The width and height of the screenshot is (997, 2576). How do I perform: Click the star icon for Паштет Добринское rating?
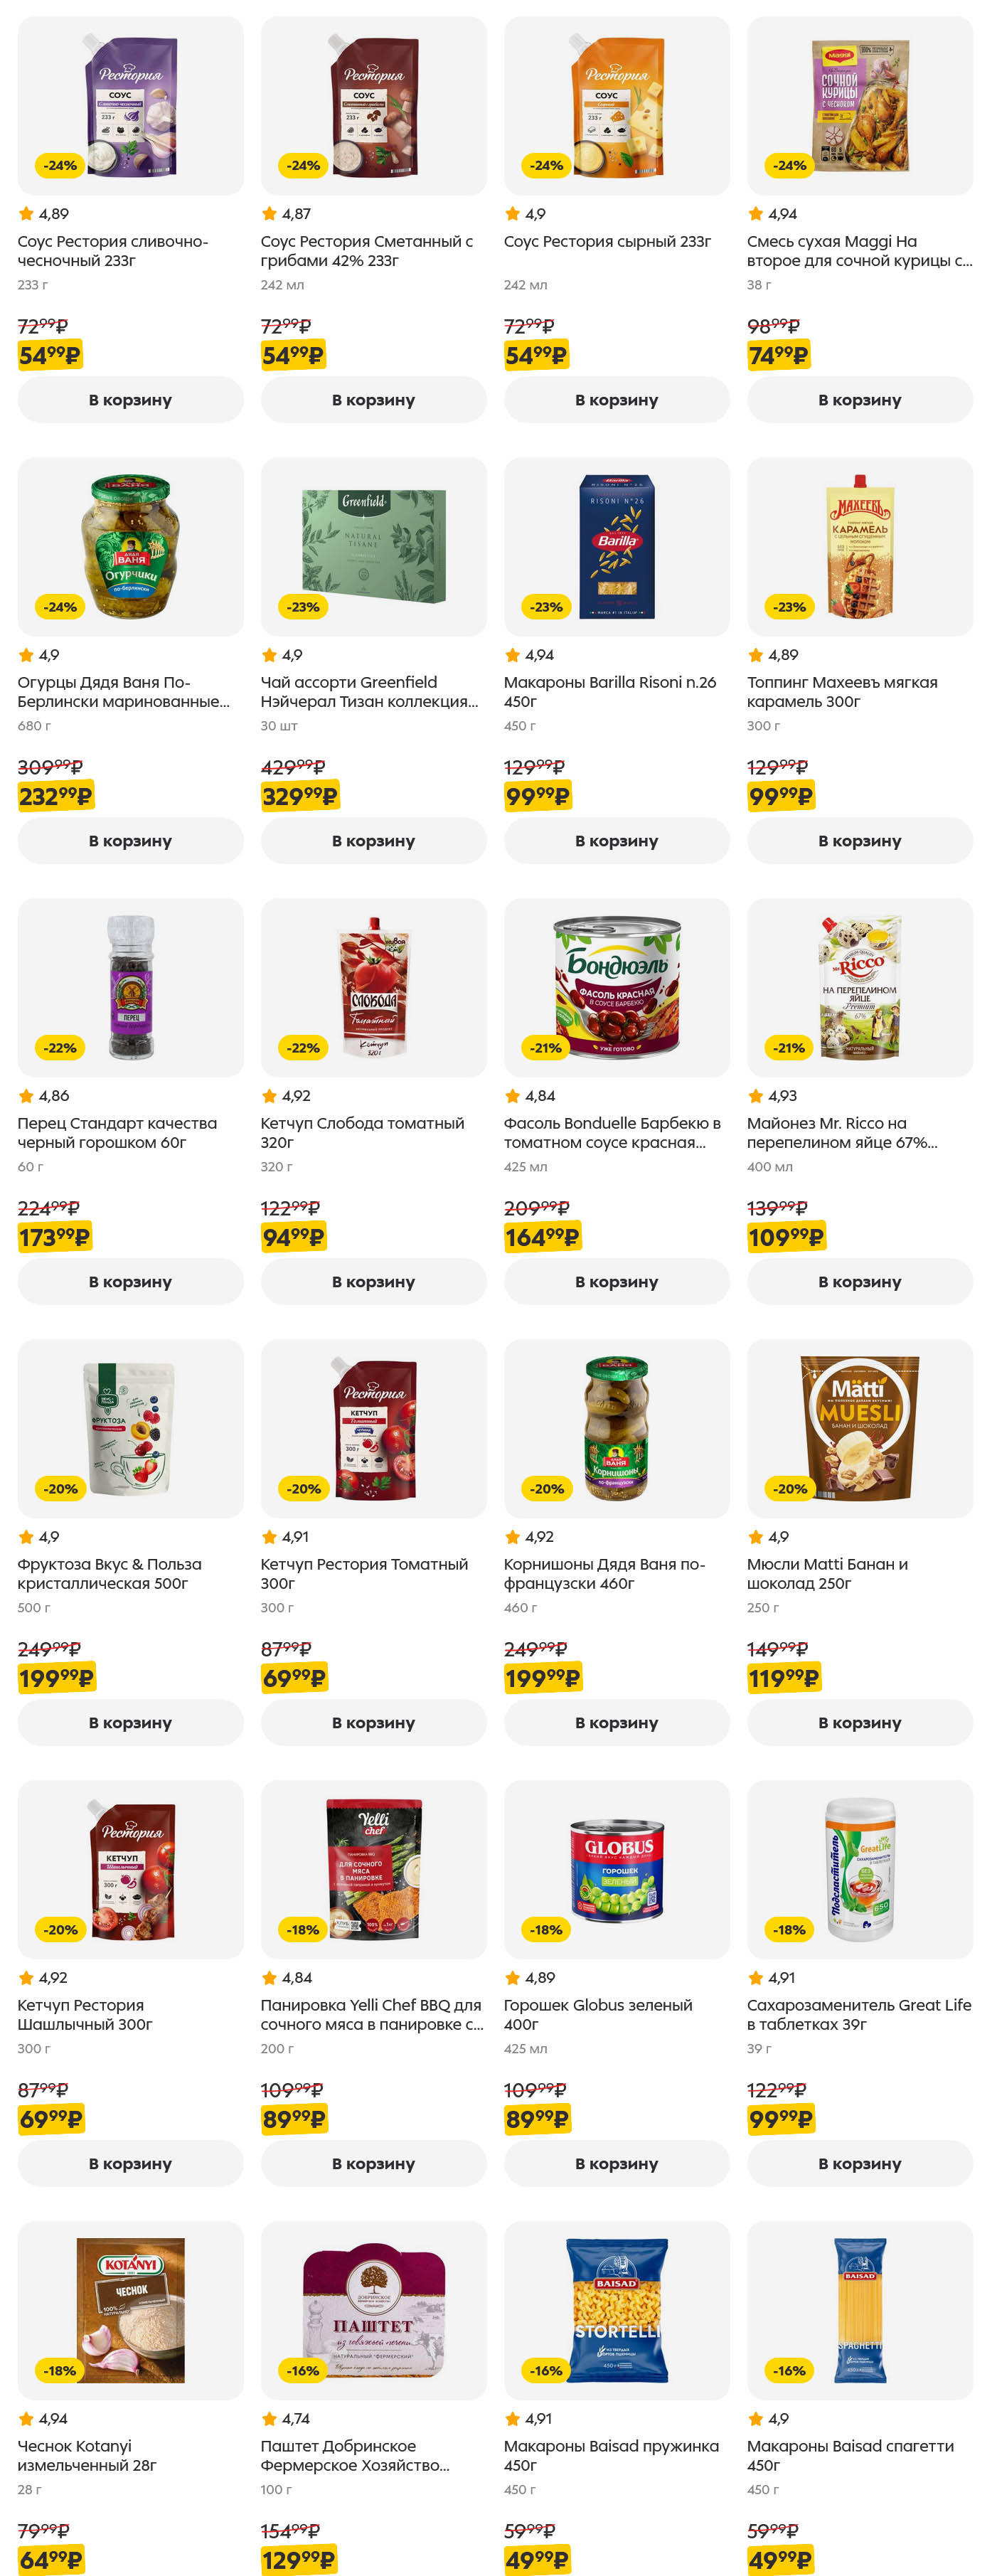pos(269,2419)
